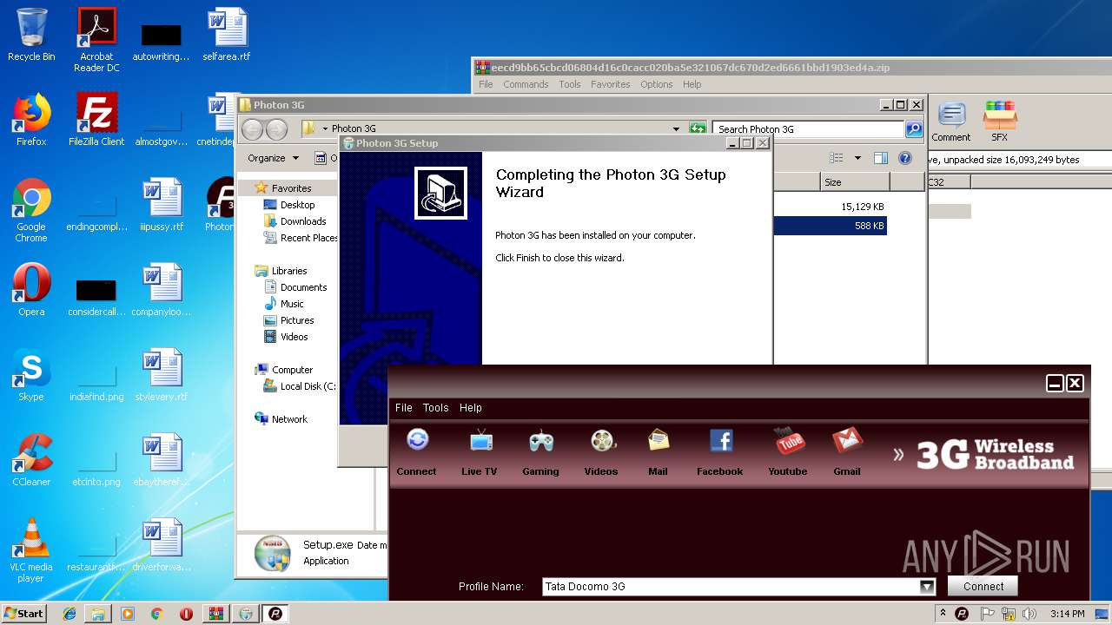This screenshot has height=625, width=1112.
Task: Expand address bar history dropdown in Explorer
Action: [x=676, y=129]
